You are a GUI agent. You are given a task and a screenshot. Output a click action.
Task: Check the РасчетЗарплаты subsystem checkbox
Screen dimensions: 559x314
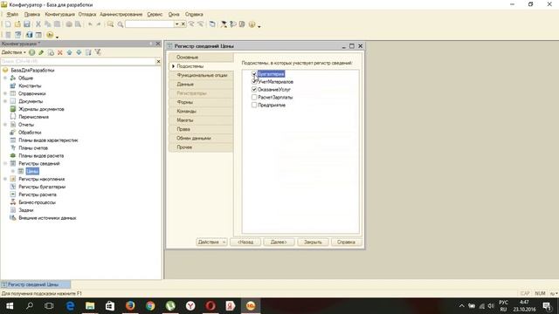pyautogui.click(x=254, y=97)
